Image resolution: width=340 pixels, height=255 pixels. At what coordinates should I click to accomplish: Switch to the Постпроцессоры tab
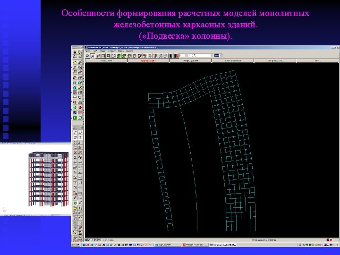pyautogui.click(x=275, y=61)
